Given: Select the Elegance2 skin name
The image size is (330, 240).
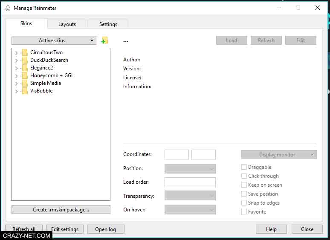Looking at the screenshot, I should (x=41, y=68).
